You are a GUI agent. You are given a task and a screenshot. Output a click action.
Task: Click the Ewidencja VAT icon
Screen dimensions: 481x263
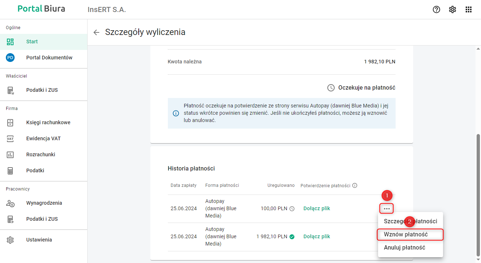tap(10, 138)
